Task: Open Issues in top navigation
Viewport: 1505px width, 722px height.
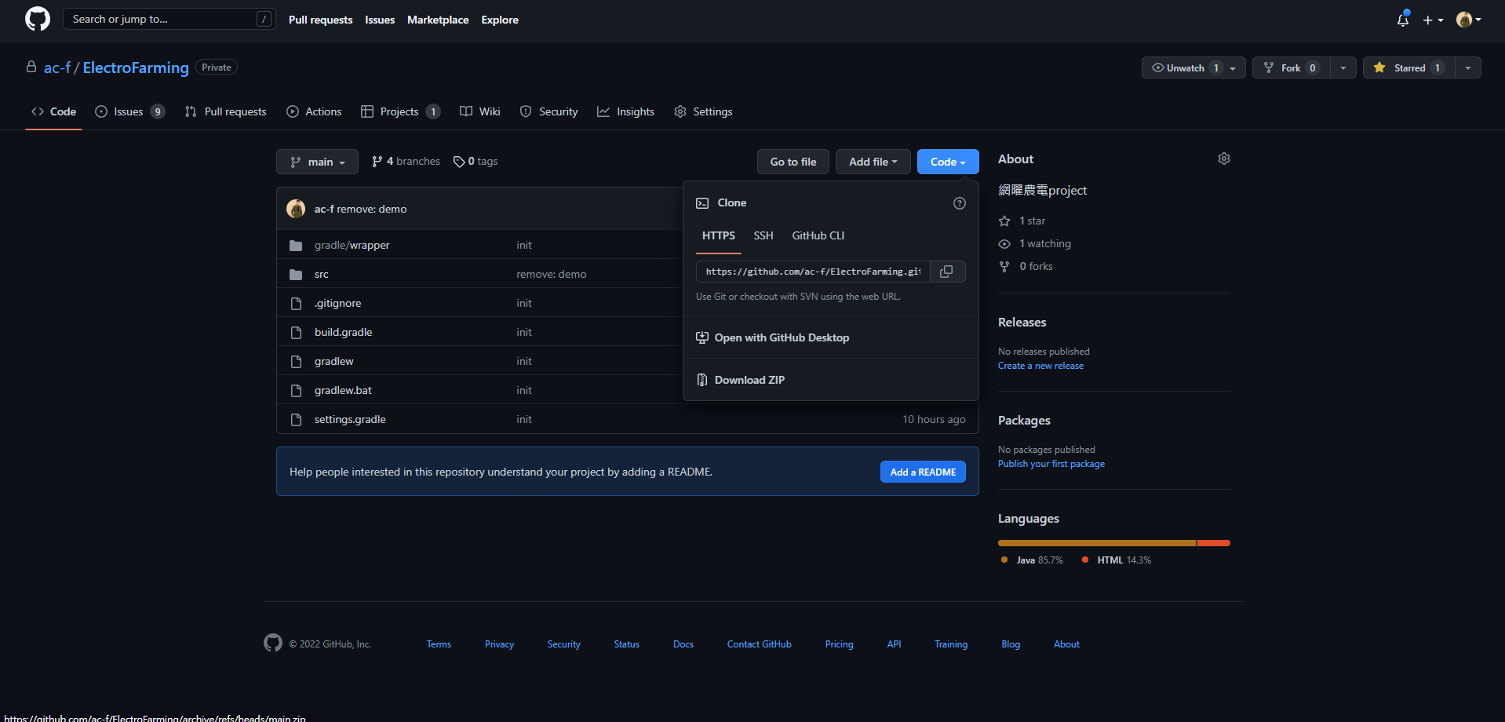Action: point(380,20)
